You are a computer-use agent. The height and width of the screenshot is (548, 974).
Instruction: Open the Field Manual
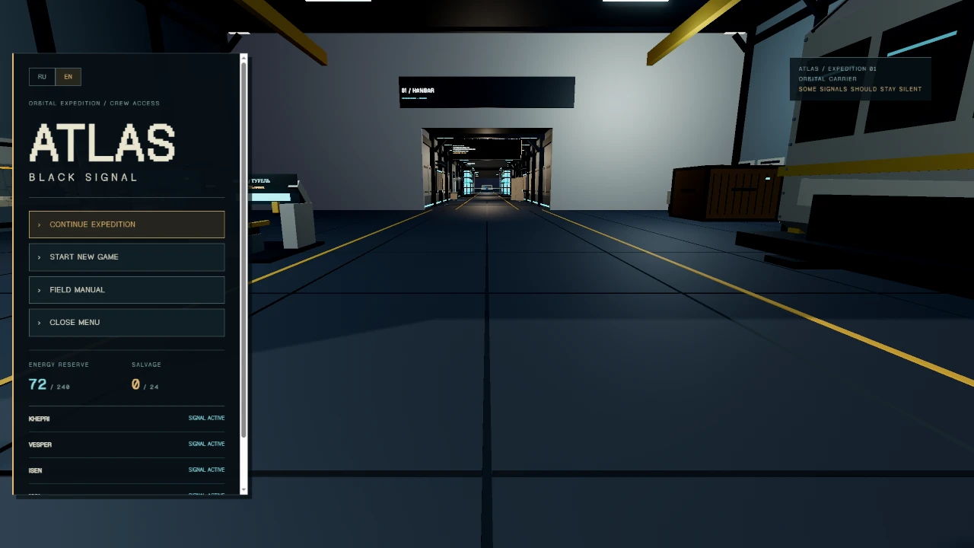(x=126, y=290)
